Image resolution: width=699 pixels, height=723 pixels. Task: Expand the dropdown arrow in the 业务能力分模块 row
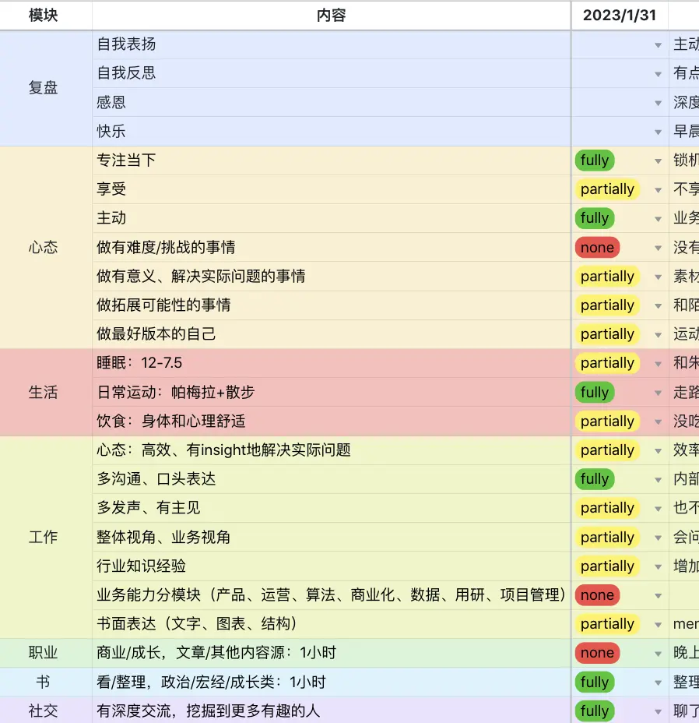coord(658,596)
